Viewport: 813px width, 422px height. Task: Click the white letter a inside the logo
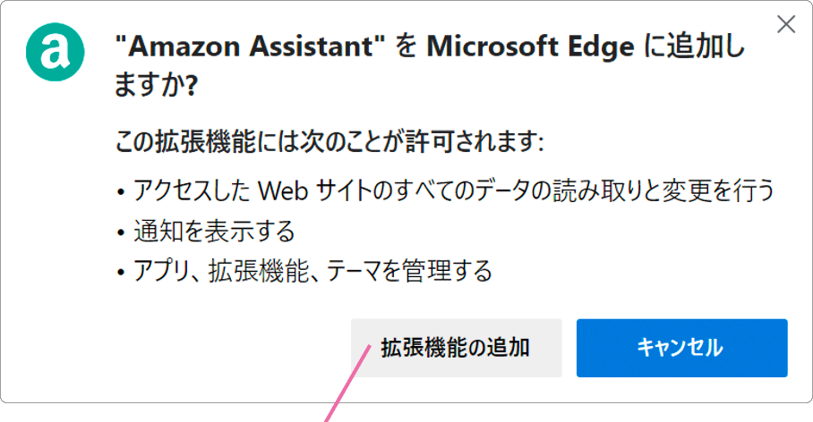click(x=55, y=53)
